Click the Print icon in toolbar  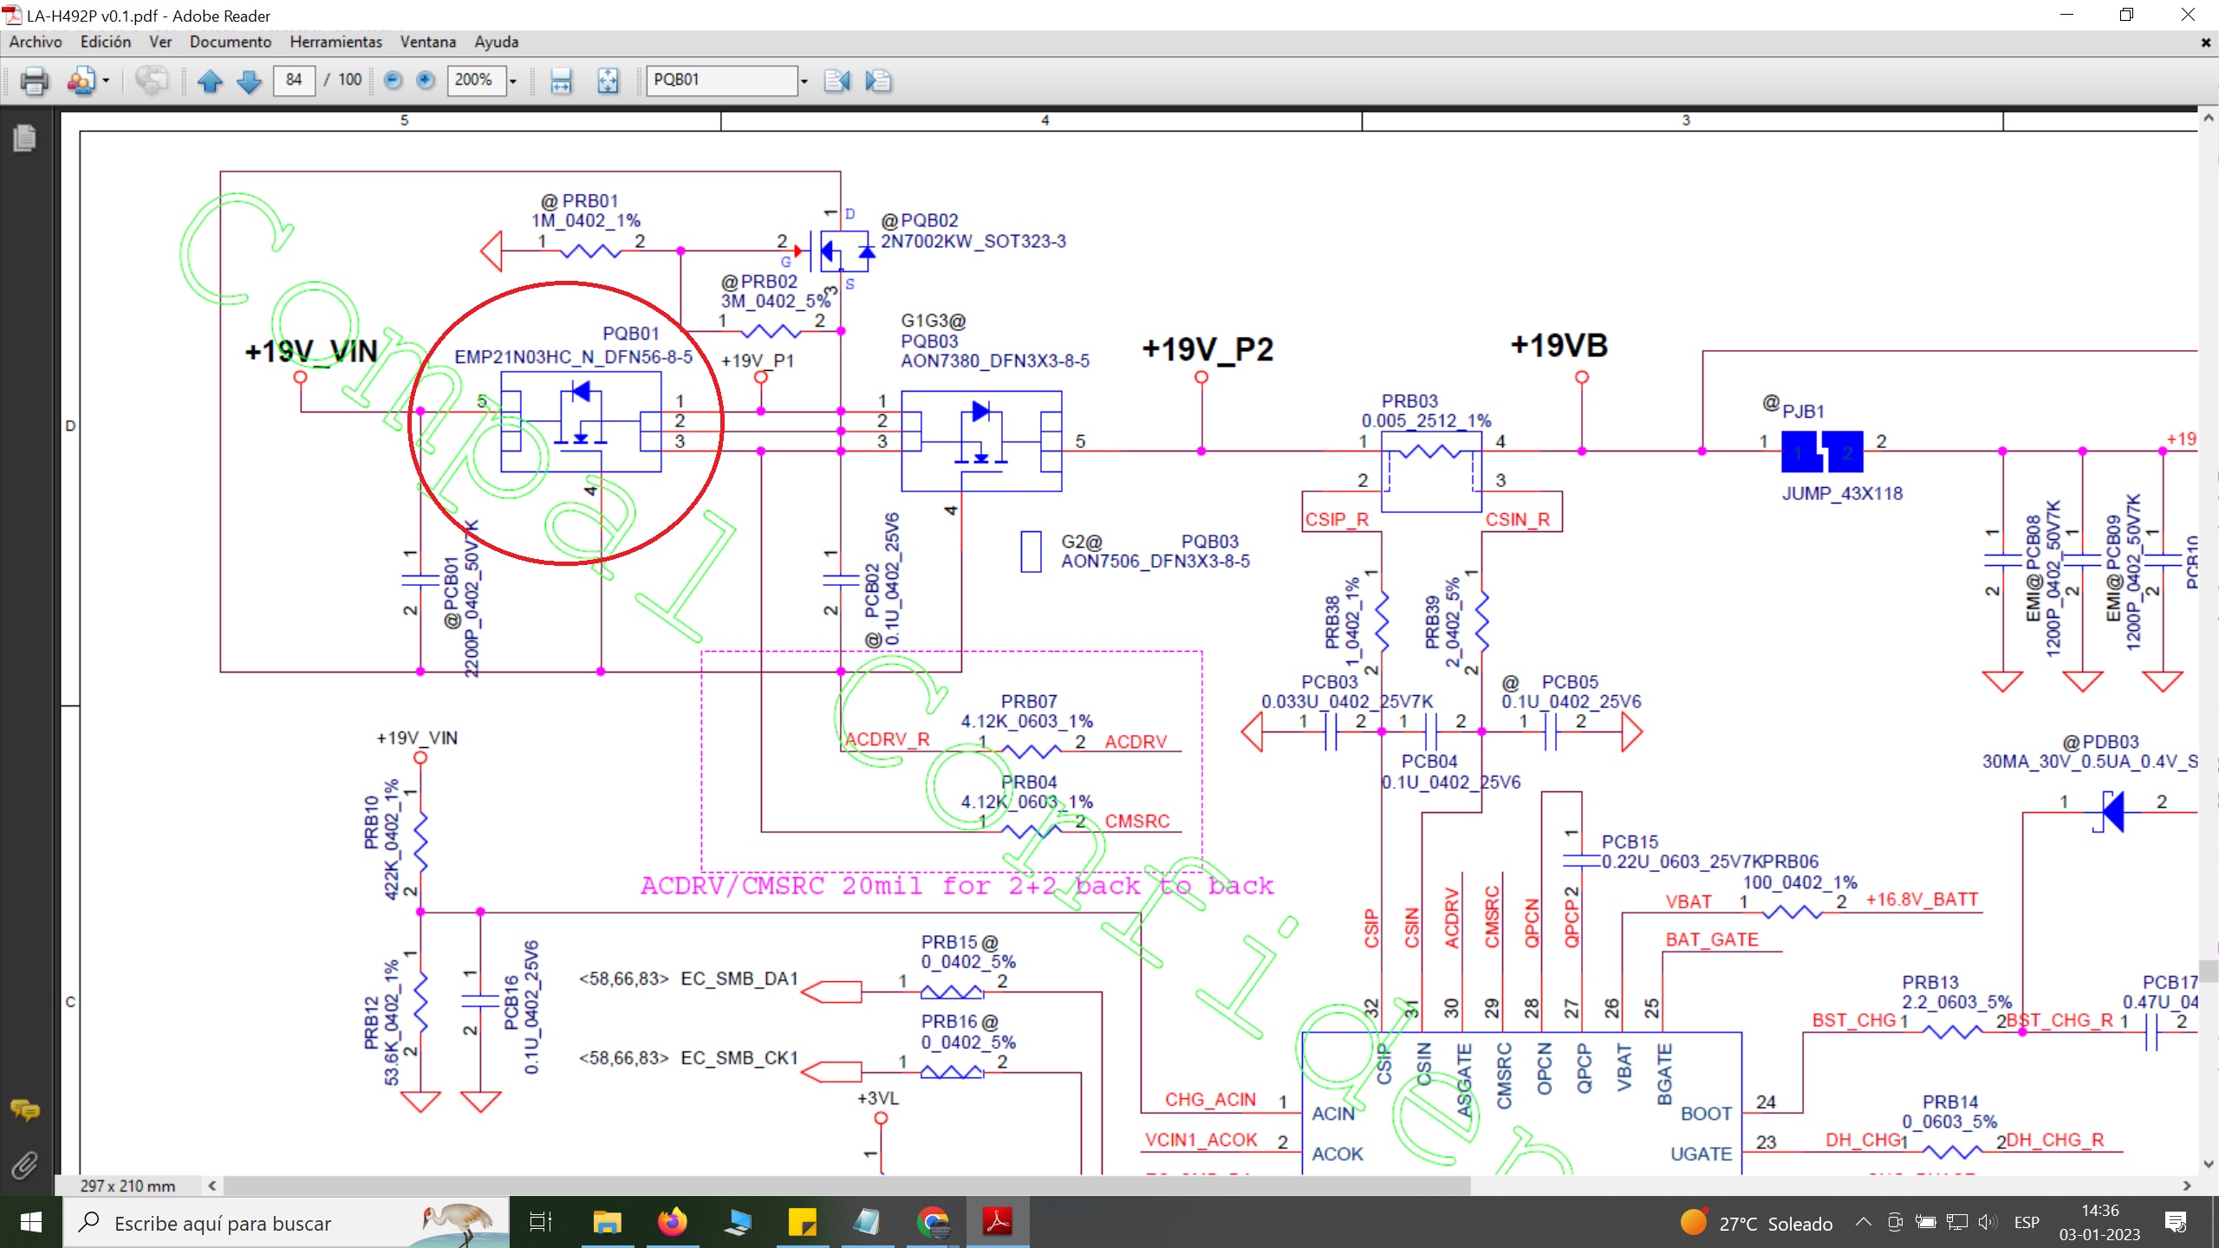click(x=35, y=81)
